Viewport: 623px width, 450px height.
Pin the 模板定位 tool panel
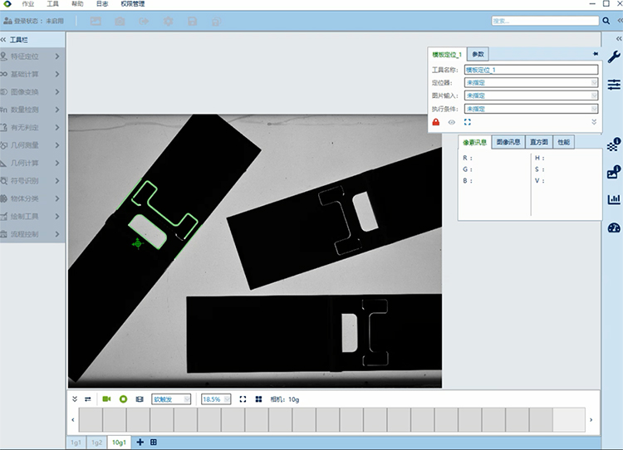tap(595, 53)
